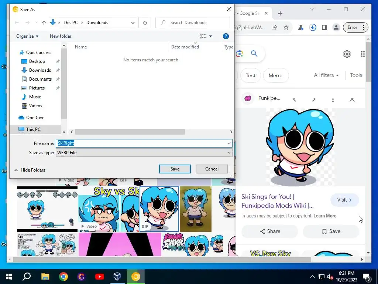Image resolution: width=378 pixels, height=284 pixels.
Task: Click the Search Downloads field
Action: (193, 23)
